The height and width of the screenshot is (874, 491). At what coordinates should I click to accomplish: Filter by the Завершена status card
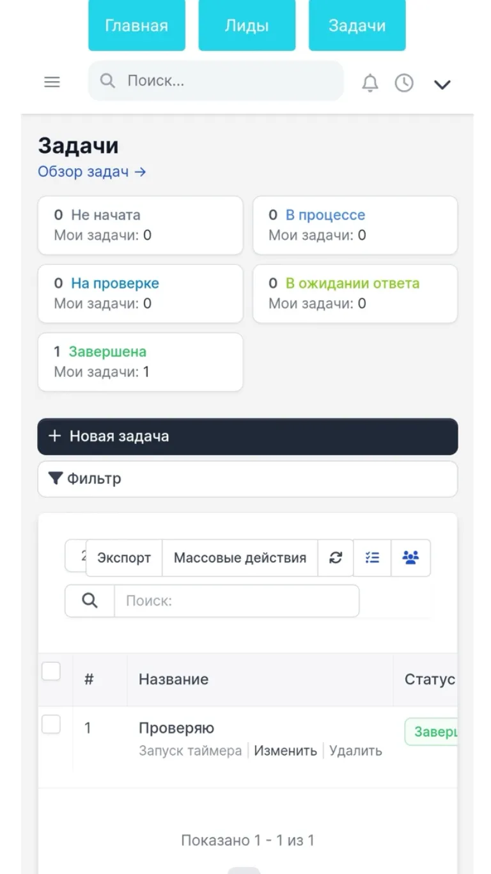(x=140, y=362)
